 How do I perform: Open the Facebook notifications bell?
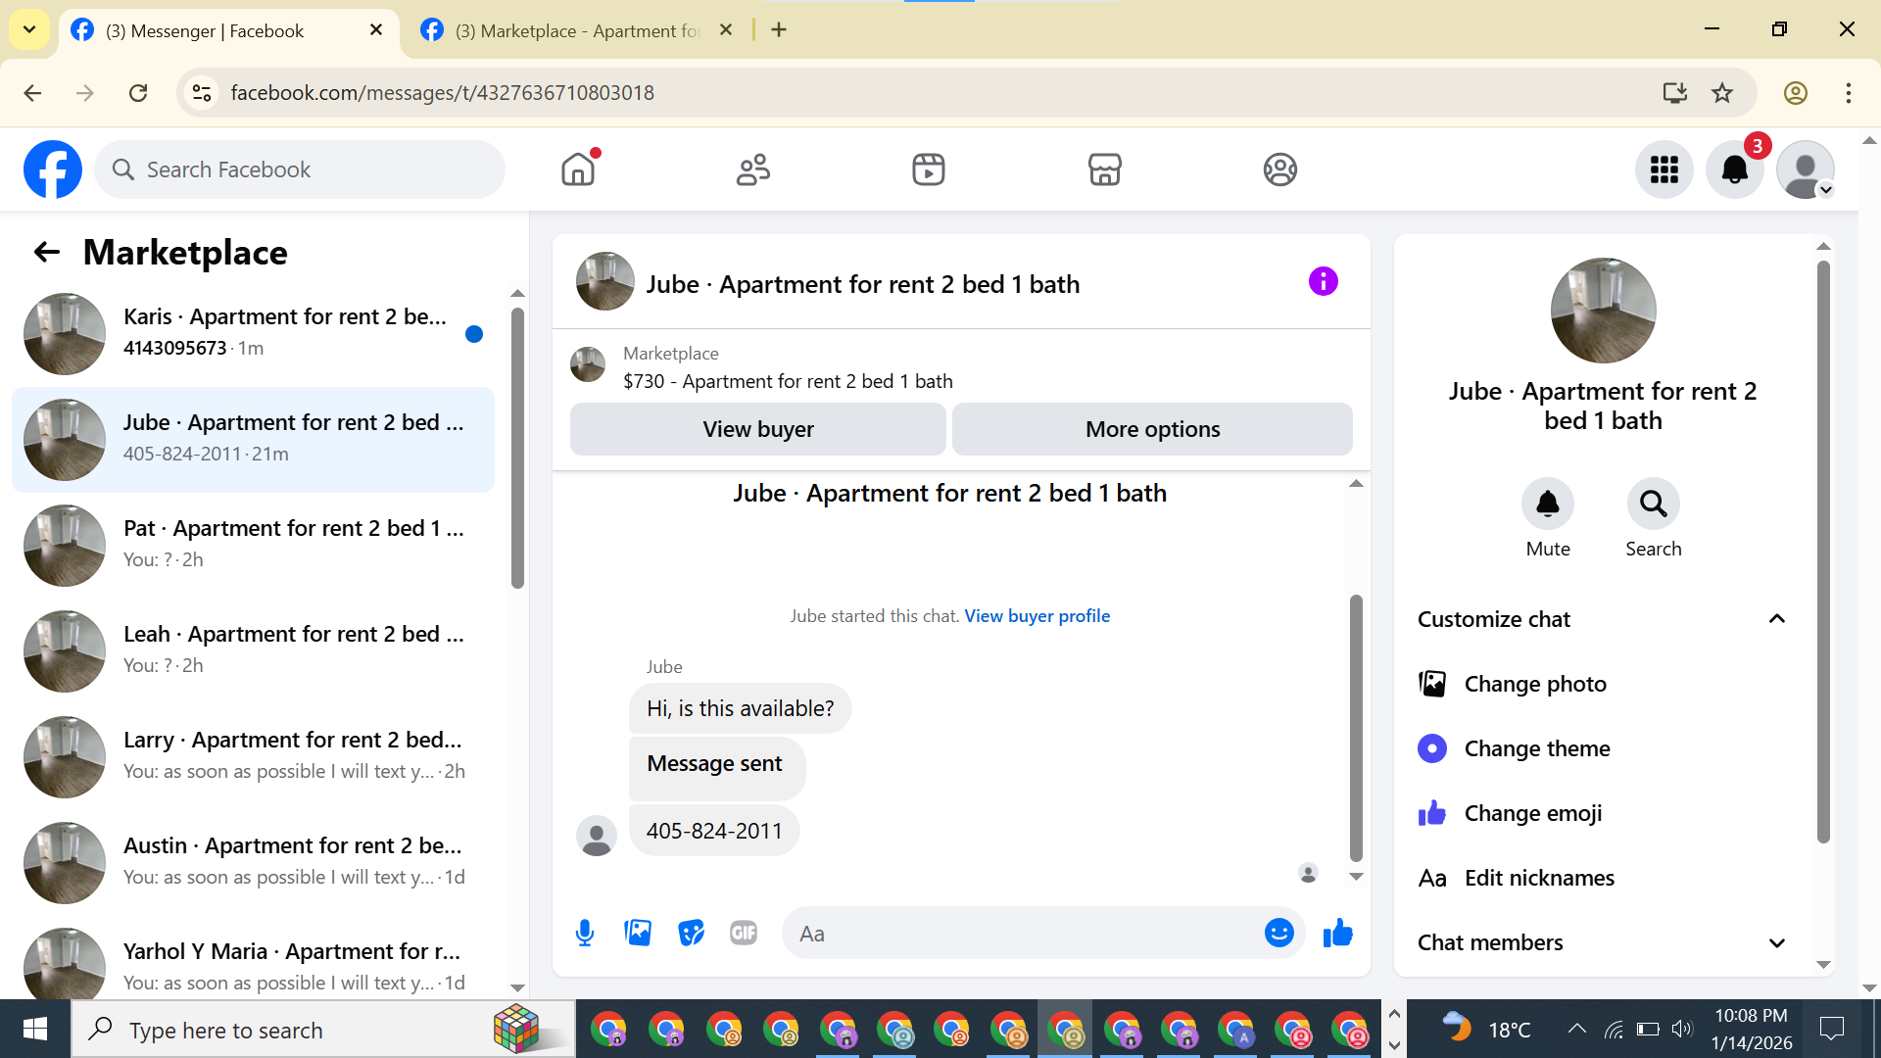[1734, 169]
